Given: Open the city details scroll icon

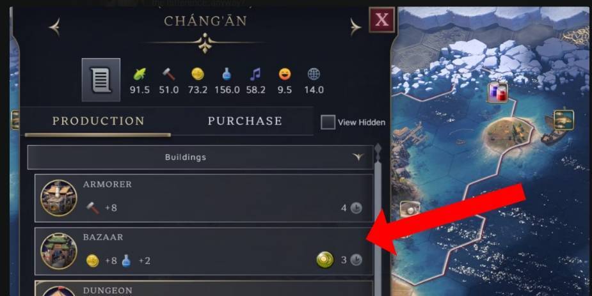Looking at the screenshot, I should tap(101, 80).
